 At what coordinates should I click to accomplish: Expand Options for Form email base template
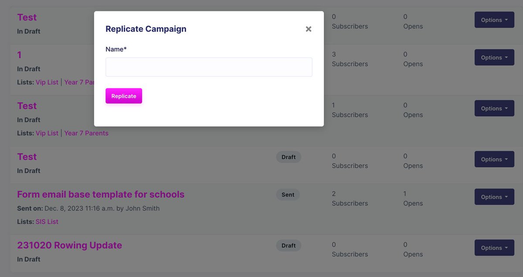[494, 197]
